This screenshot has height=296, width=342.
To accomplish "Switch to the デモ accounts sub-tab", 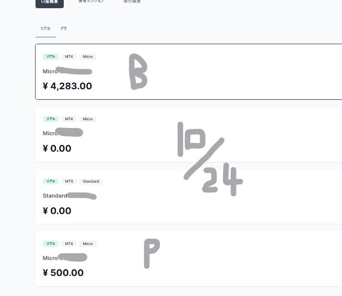I will pos(64,29).
